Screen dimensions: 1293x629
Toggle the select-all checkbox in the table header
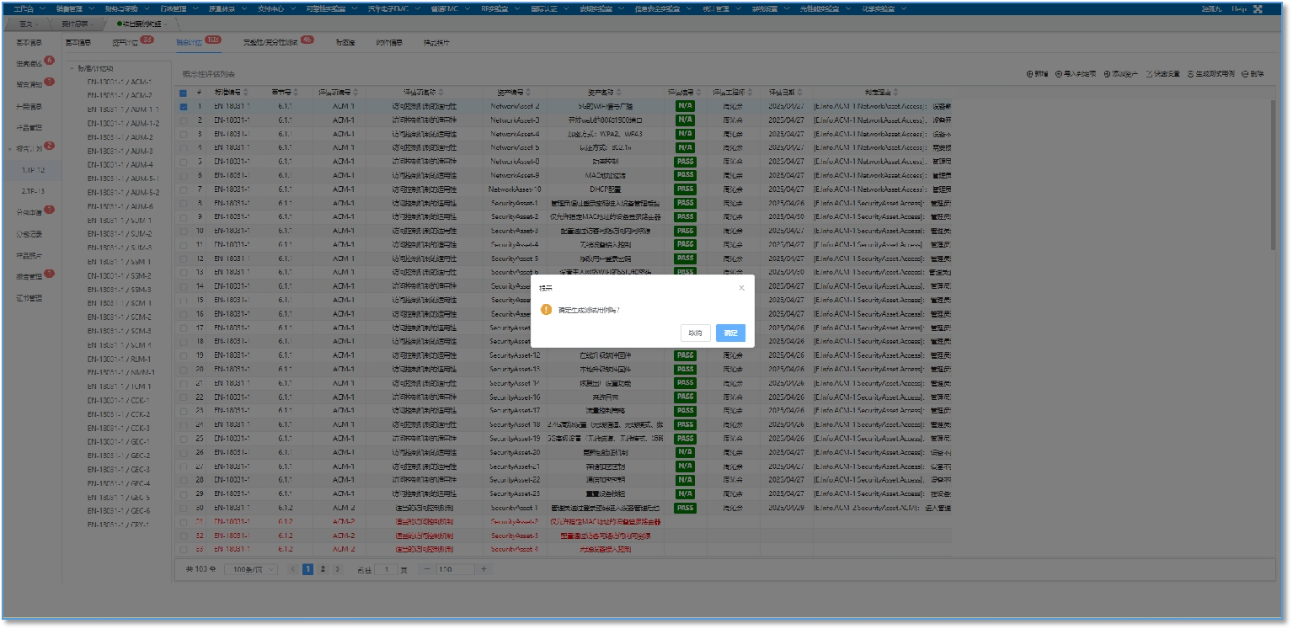[184, 92]
